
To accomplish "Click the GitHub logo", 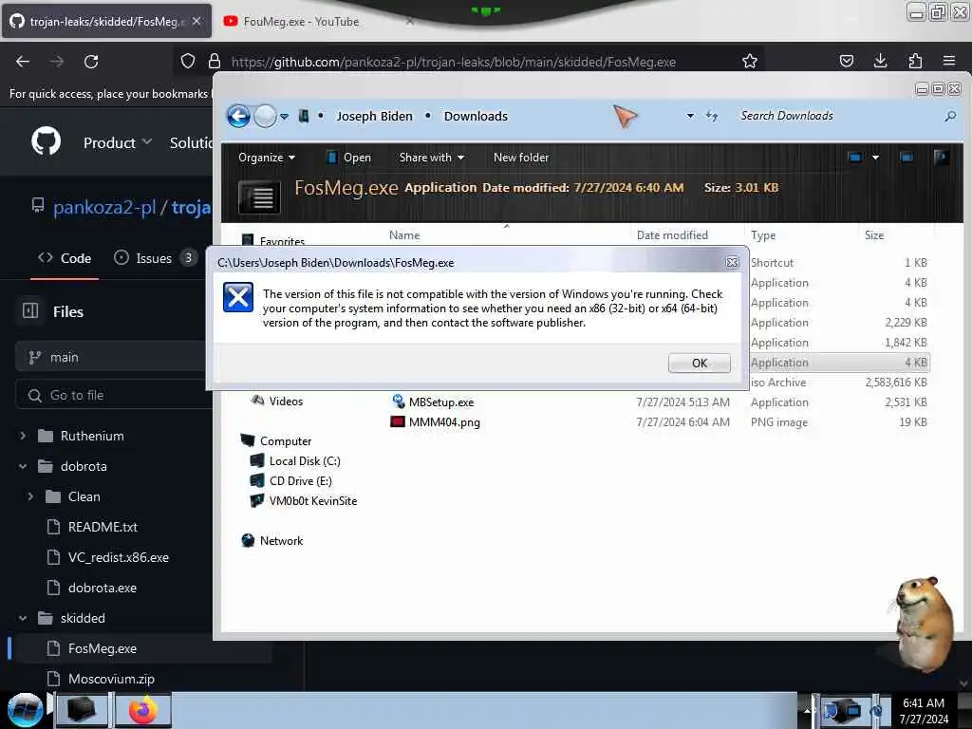I will 46,141.
